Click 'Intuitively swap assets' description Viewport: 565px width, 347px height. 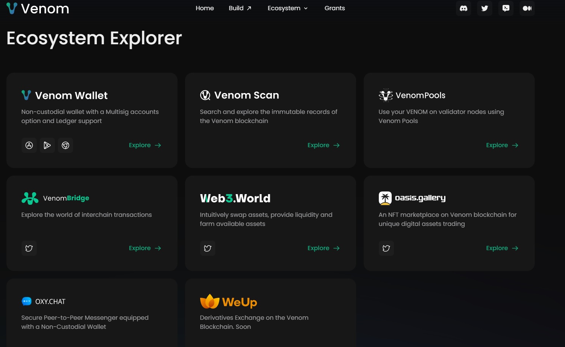pyautogui.click(x=266, y=219)
